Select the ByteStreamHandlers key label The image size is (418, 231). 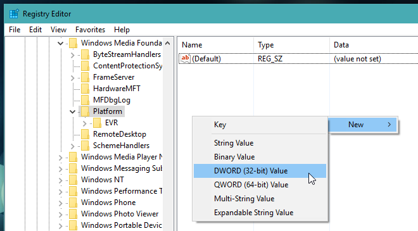tap(127, 54)
